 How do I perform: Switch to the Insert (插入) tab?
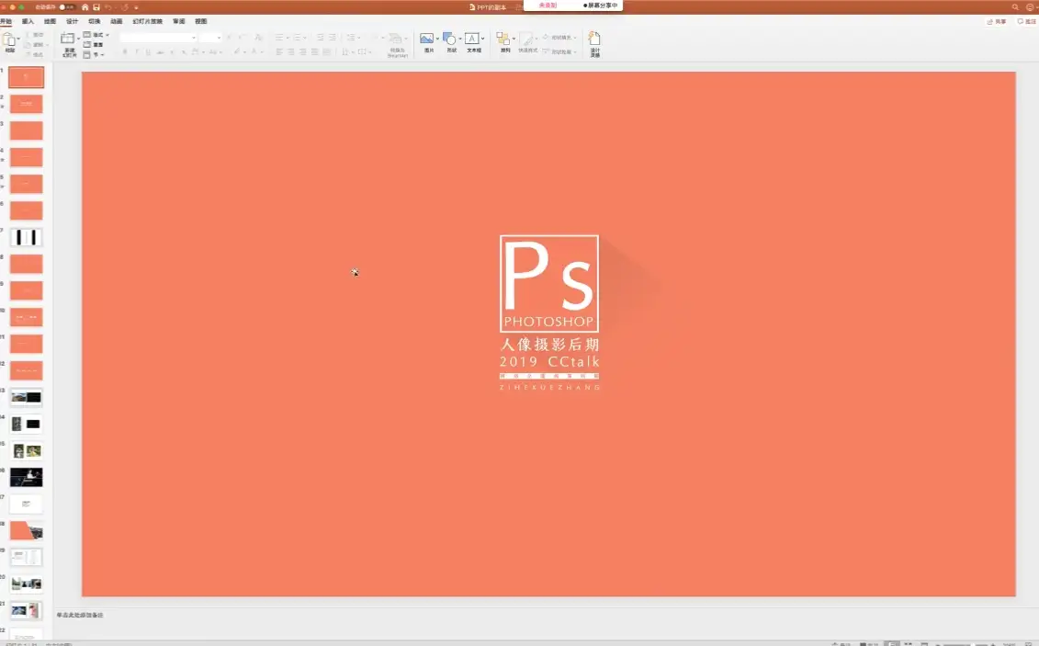click(x=28, y=21)
